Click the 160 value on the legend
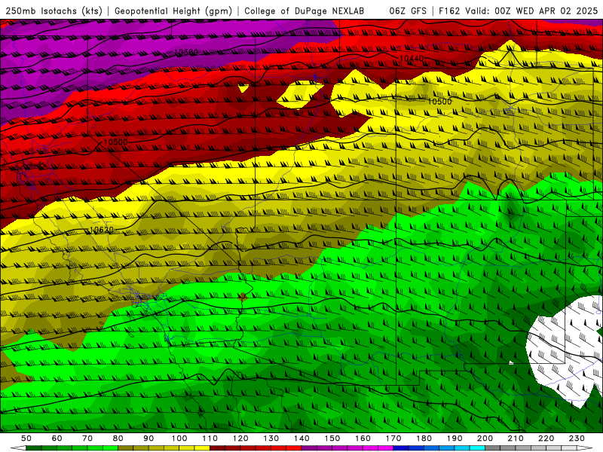 [363, 438]
